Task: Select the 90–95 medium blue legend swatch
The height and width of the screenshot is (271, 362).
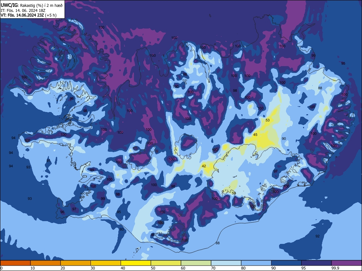Action: coord(286,263)
